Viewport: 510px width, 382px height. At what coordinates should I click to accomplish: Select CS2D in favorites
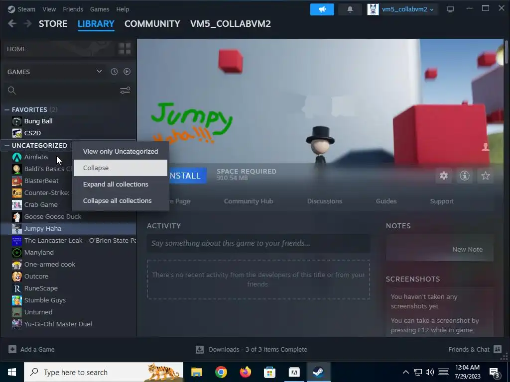point(68,133)
